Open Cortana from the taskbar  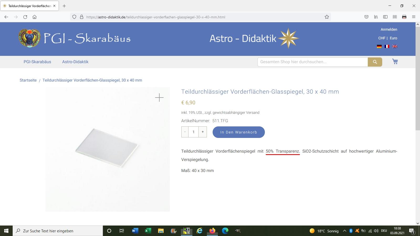pos(109,231)
